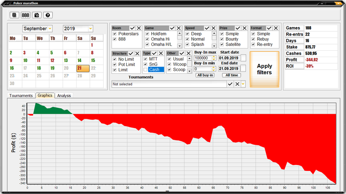The image size is (346, 194).
Task: Clear all Room filters
Action: click(x=139, y=28)
